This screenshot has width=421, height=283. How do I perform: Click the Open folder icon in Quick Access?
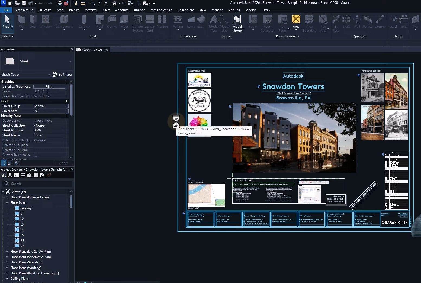click(x=17, y=3)
